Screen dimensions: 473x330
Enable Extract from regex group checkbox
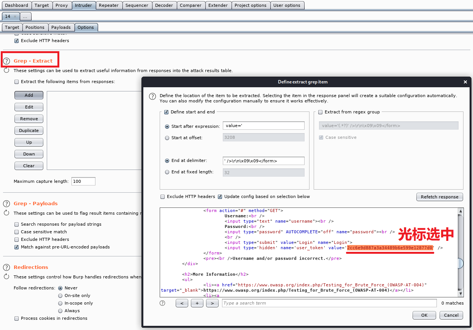pyautogui.click(x=320, y=112)
